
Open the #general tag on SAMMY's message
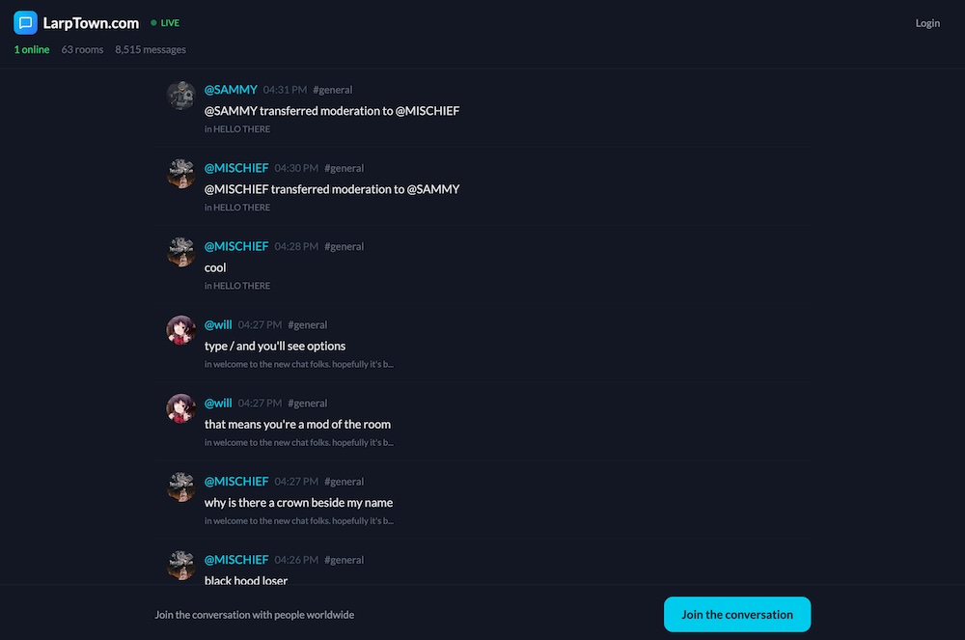click(332, 90)
